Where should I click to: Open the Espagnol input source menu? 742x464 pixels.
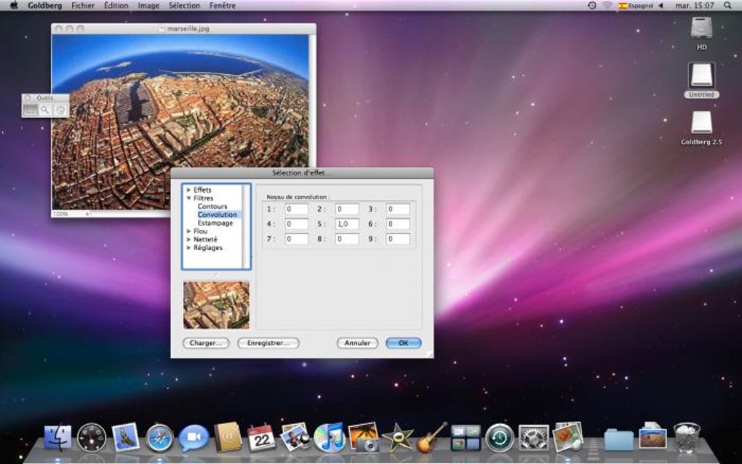pyautogui.click(x=636, y=6)
